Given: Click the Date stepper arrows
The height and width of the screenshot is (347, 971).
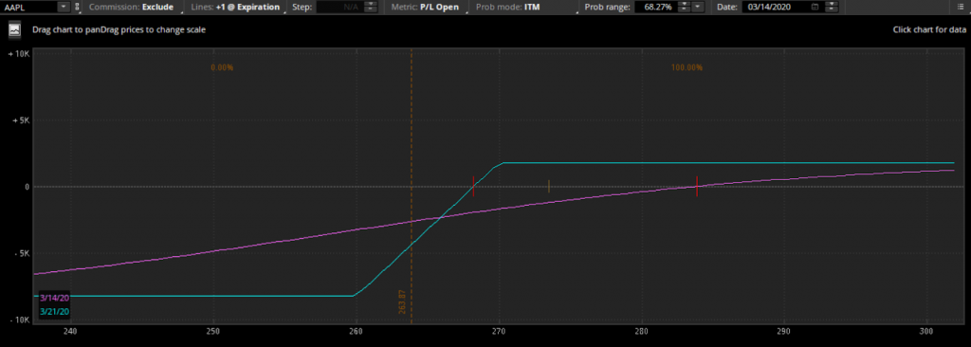Looking at the screenshot, I should [x=831, y=8].
